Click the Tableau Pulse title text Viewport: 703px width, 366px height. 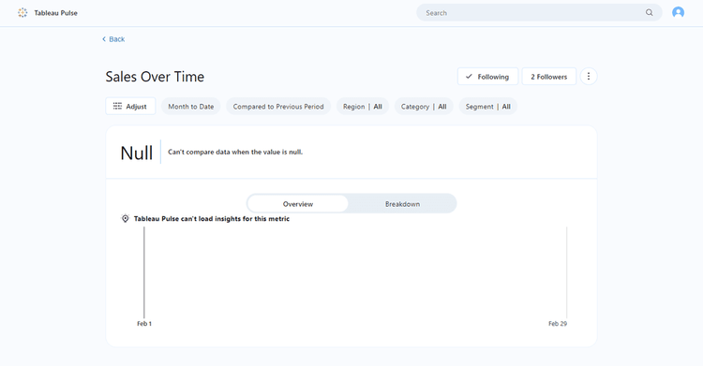point(56,13)
